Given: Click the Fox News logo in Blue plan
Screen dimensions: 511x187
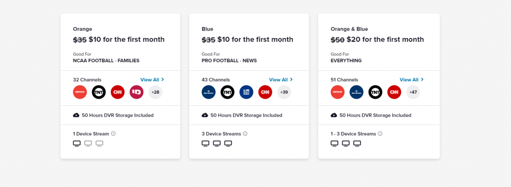Looking at the screenshot, I should 247,92.
